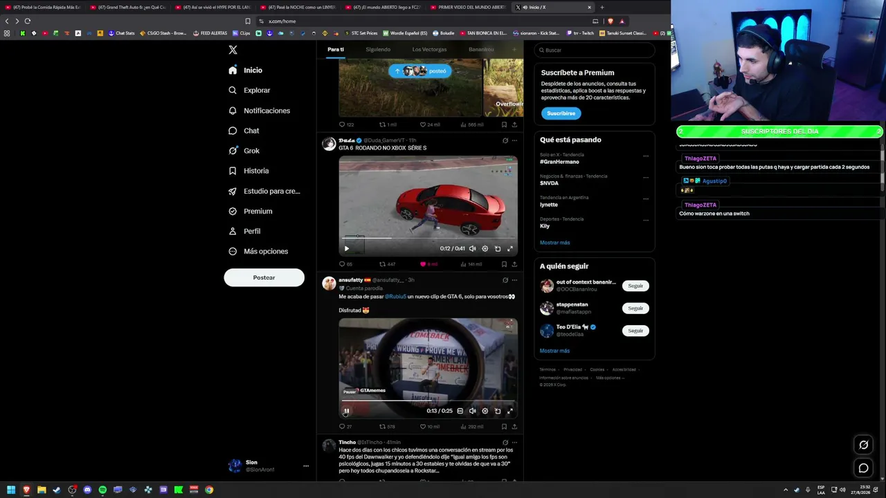
Task: Share the ansufatty post
Action: [x=514, y=427]
